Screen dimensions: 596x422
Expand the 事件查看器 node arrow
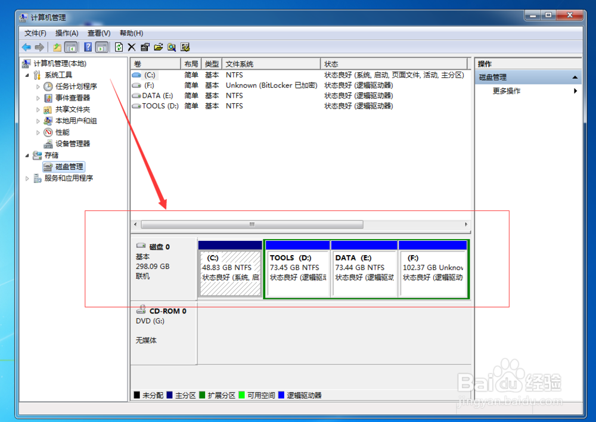pyautogui.click(x=38, y=98)
